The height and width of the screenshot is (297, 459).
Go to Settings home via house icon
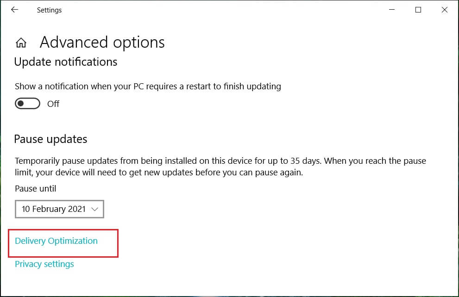pyautogui.click(x=21, y=43)
